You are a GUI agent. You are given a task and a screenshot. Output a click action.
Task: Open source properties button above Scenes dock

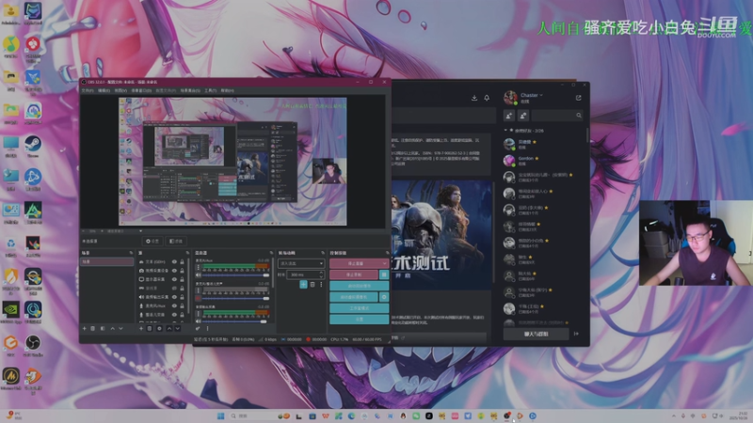click(x=152, y=242)
